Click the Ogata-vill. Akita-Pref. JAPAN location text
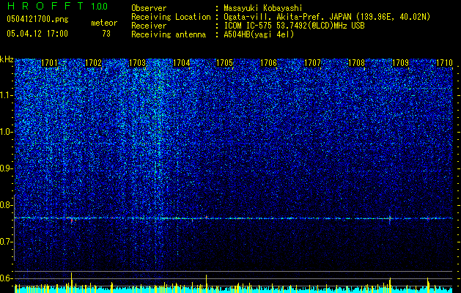 pyautogui.click(x=327, y=17)
